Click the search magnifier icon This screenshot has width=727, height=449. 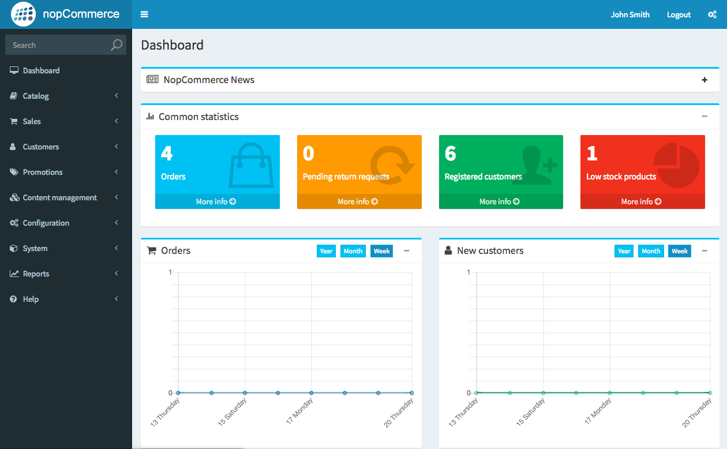117,45
